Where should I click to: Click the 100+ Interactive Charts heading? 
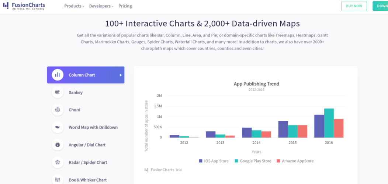click(202, 24)
